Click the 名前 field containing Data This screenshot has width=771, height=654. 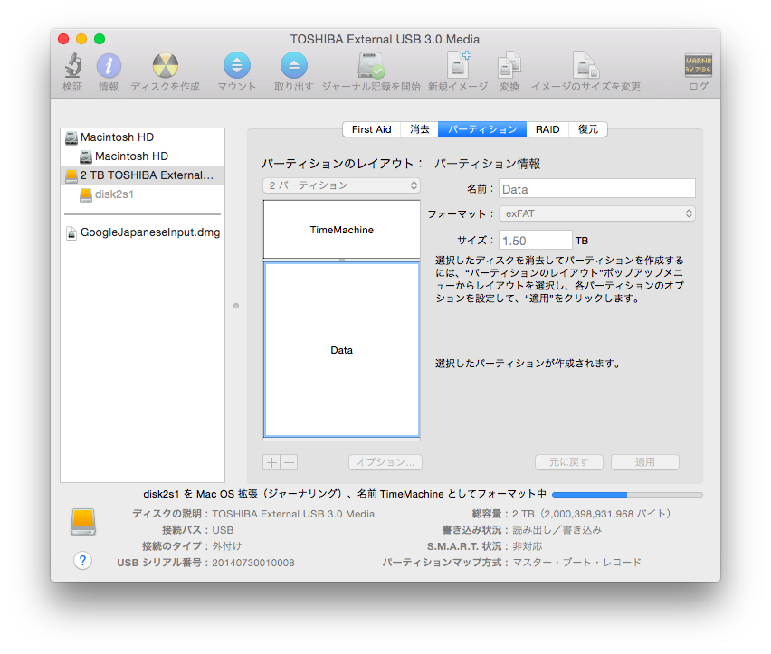pos(597,189)
